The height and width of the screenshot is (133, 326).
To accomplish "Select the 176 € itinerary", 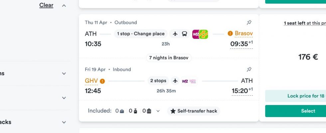I will click(295, 111).
